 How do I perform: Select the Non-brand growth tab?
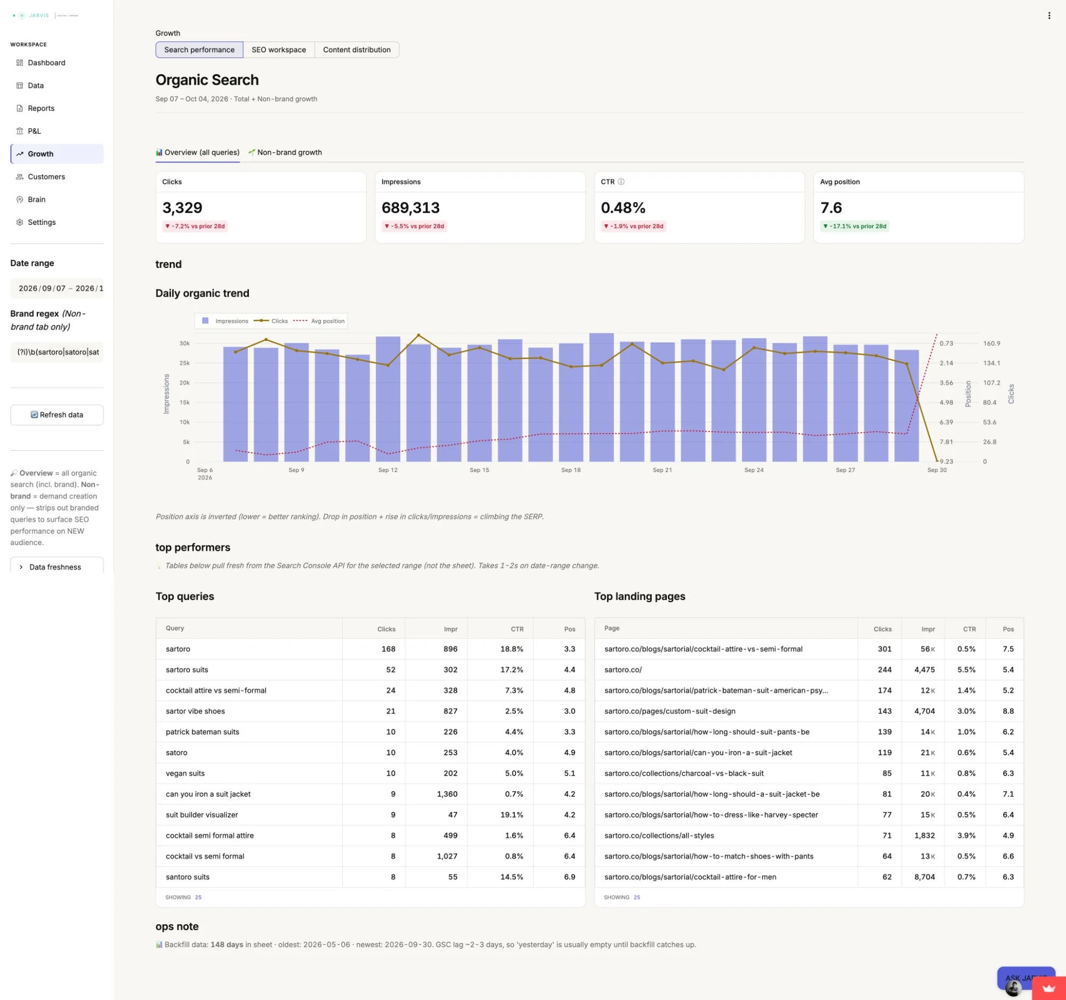point(285,152)
